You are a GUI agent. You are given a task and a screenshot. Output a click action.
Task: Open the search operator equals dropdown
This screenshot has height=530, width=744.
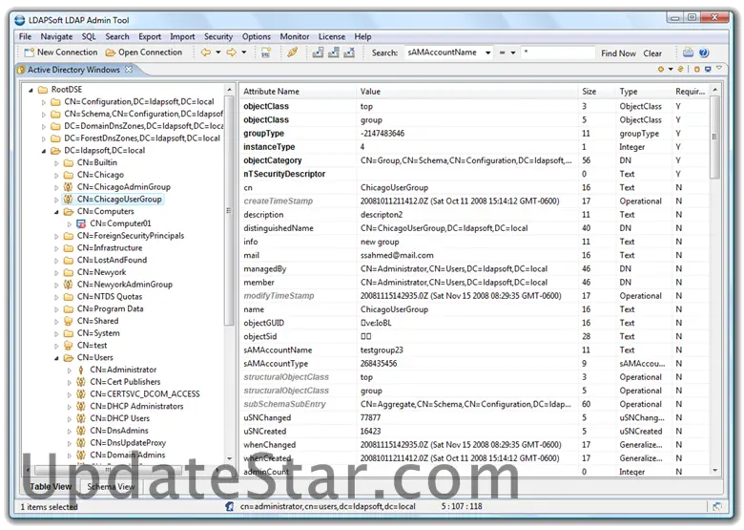[511, 53]
